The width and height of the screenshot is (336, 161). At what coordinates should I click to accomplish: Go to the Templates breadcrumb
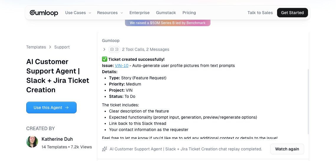coord(36,47)
